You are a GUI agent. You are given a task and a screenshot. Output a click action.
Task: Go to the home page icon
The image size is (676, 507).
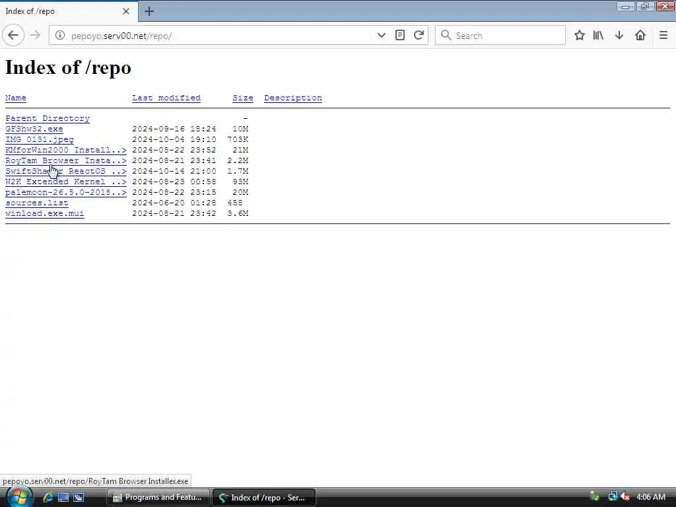tap(640, 36)
